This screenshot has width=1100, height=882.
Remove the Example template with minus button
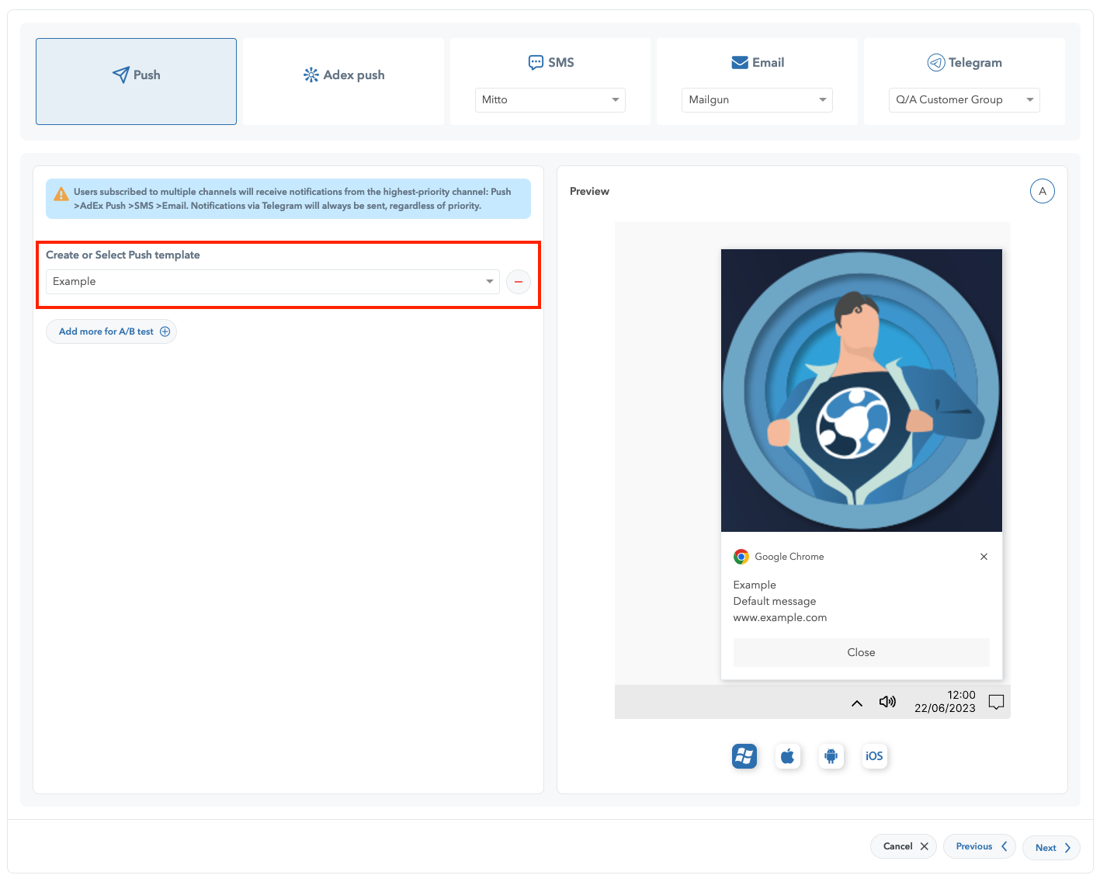tap(519, 281)
